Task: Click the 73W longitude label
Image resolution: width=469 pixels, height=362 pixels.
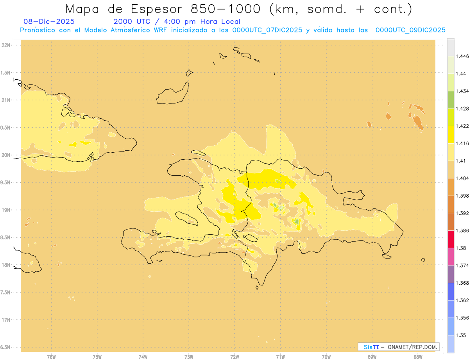Action: (x=189, y=357)
